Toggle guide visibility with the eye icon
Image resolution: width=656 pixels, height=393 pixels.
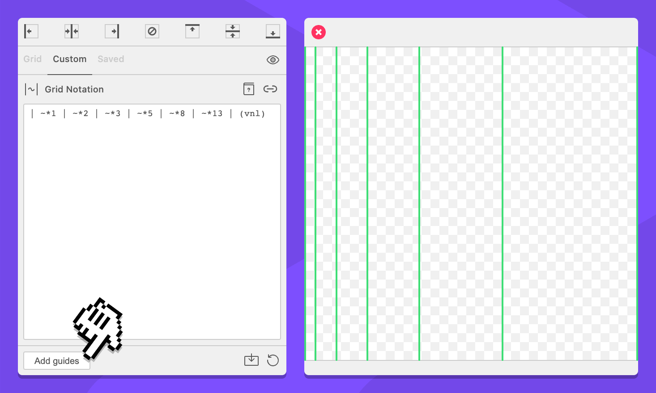tap(273, 60)
